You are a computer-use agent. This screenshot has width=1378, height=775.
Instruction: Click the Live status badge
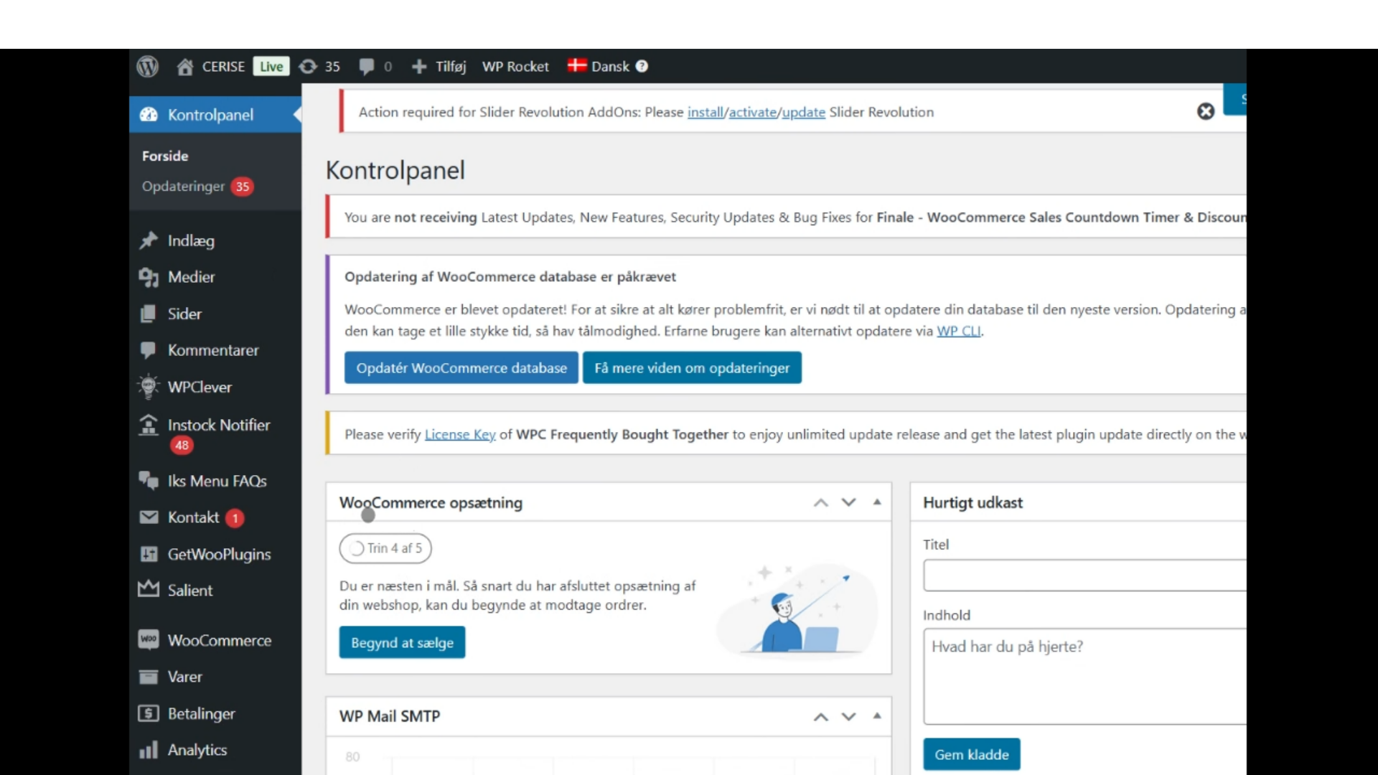click(271, 67)
